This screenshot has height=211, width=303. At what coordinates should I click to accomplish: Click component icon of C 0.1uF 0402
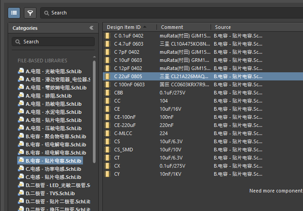(x=107, y=36)
